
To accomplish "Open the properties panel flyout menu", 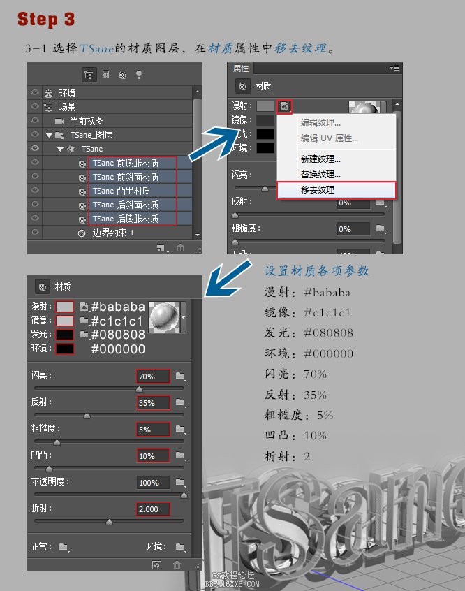I will pos(394,68).
